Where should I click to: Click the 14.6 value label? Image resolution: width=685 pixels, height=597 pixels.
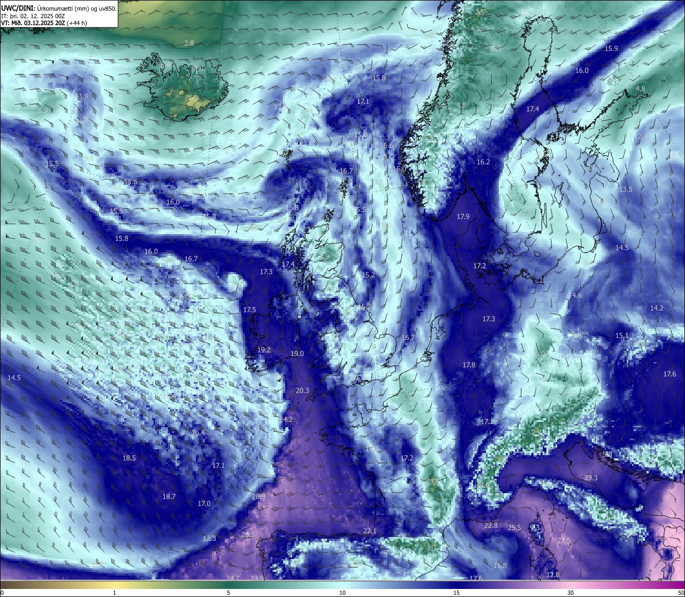pyautogui.click(x=575, y=295)
